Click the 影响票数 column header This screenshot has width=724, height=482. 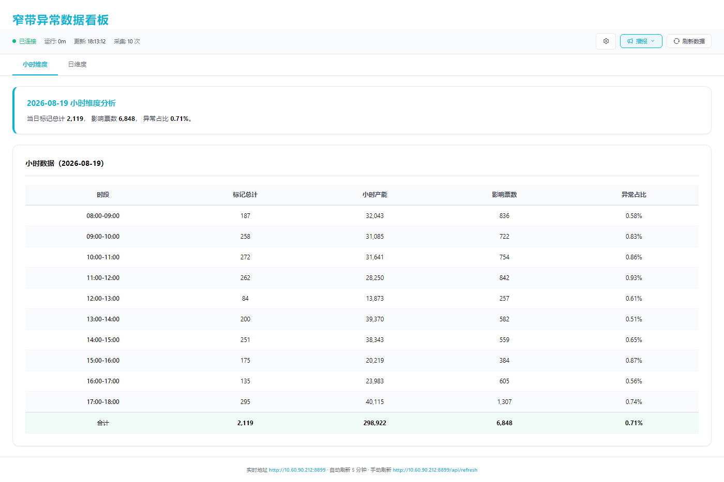[x=504, y=195]
